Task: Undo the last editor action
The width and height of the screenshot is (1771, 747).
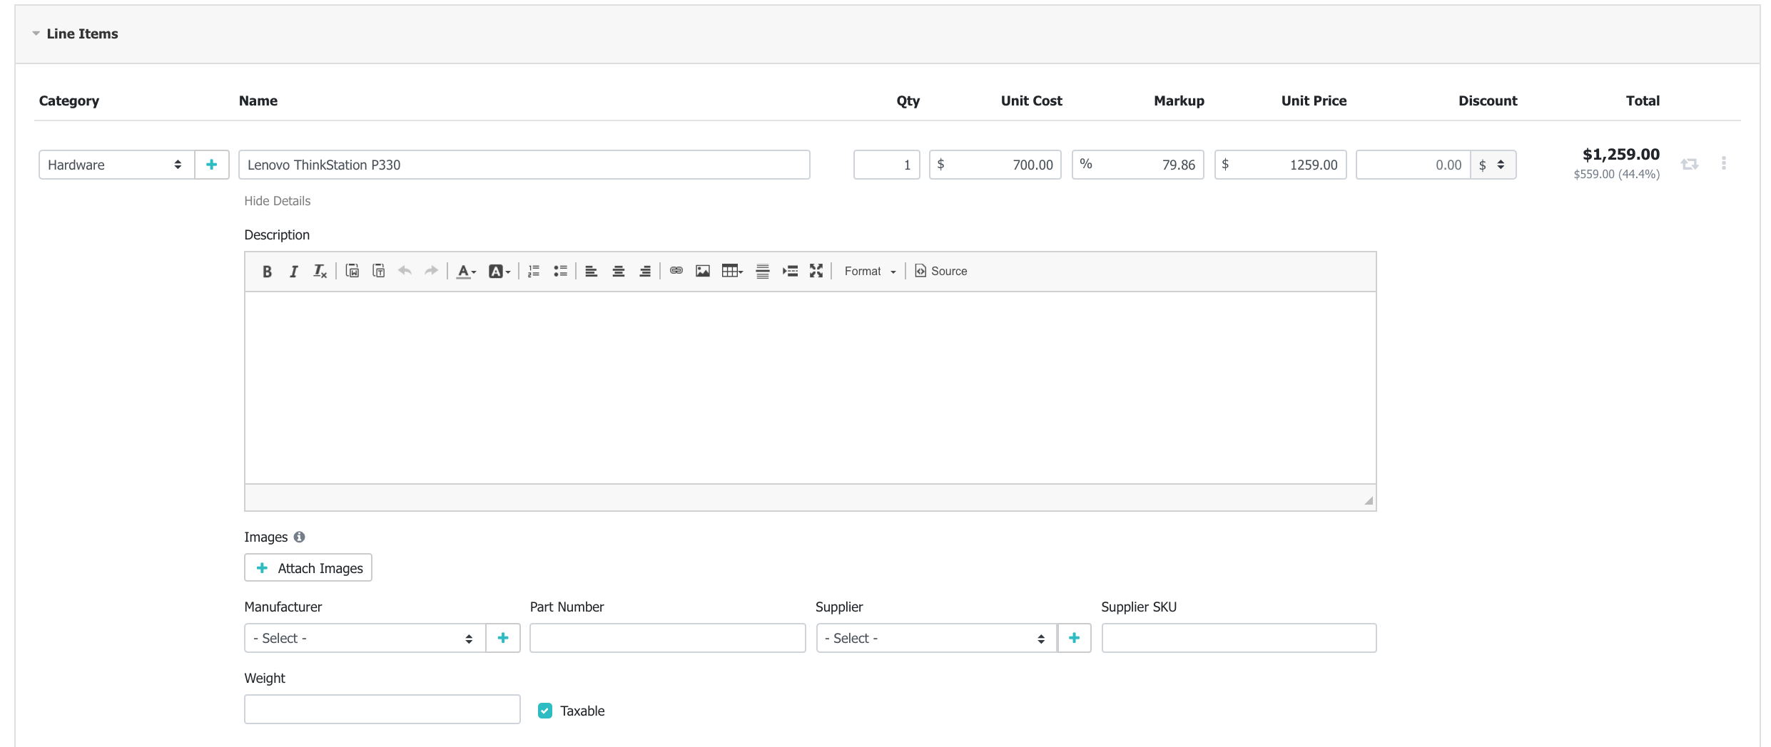Action: pos(405,271)
